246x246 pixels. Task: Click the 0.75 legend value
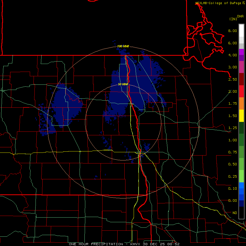click(233, 152)
